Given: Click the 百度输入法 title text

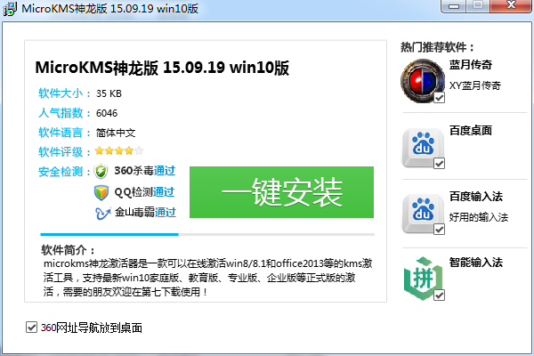Looking at the screenshot, I should click(476, 196).
